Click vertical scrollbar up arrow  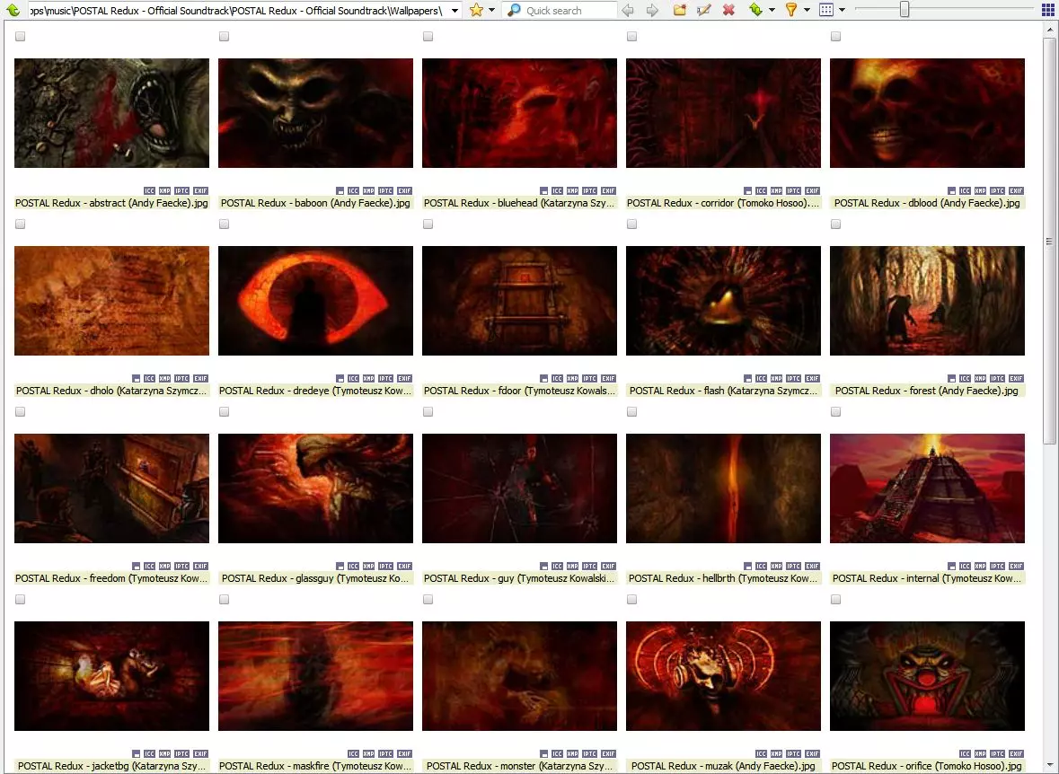[x=1049, y=29]
